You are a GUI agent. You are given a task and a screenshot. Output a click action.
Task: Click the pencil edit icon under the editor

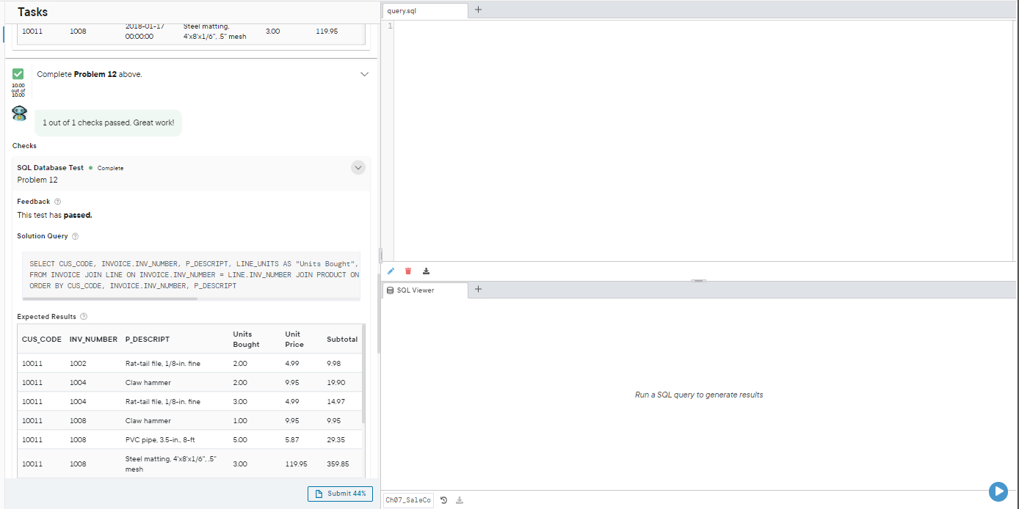coord(391,271)
